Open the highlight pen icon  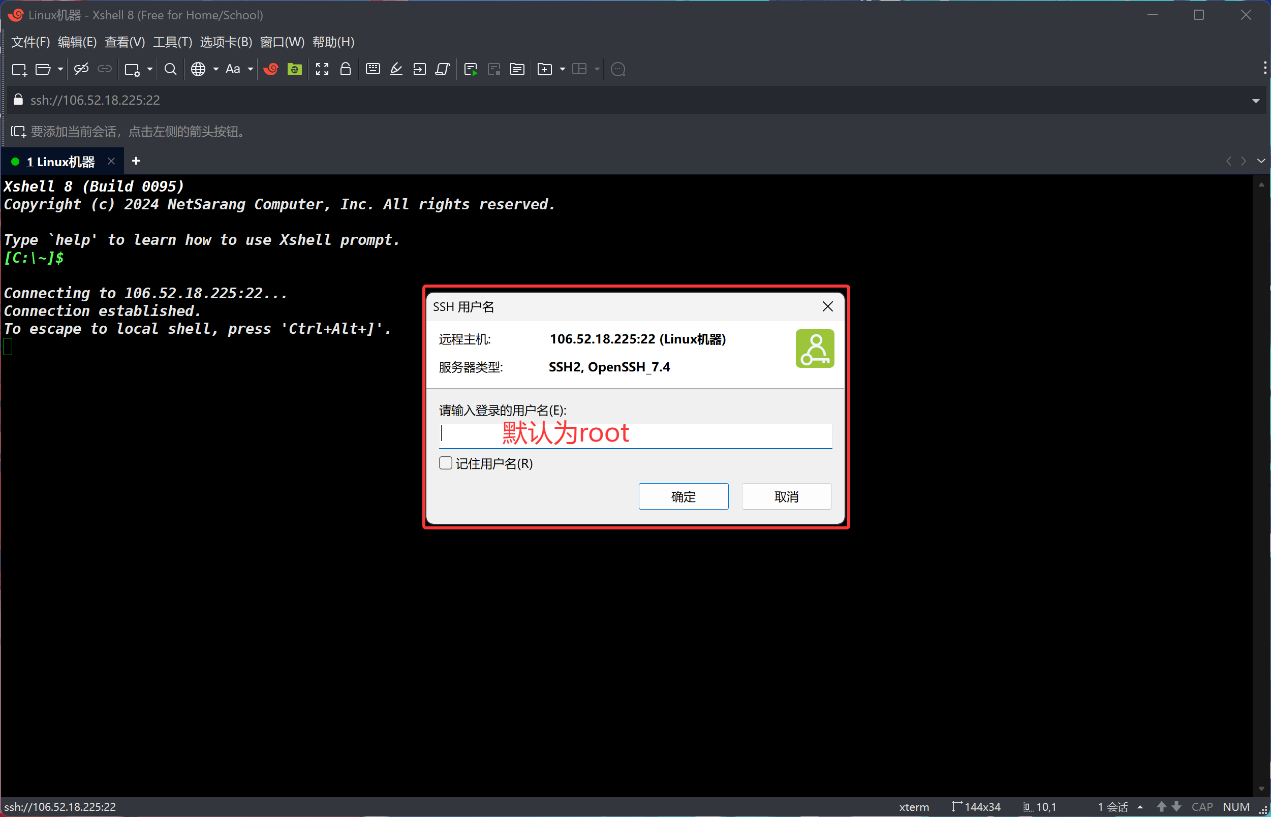click(x=396, y=70)
